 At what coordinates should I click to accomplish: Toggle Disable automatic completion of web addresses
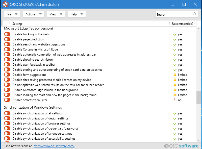tap(7, 54)
